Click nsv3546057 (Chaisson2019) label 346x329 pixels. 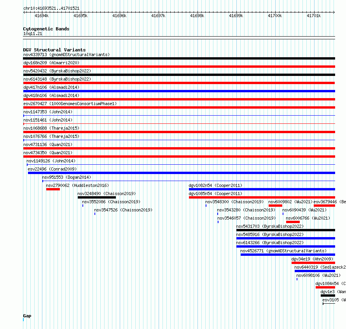click(246, 218)
